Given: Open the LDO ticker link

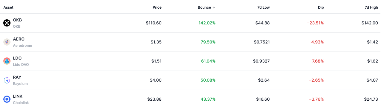Looking at the screenshot, I should (x=17, y=58).
